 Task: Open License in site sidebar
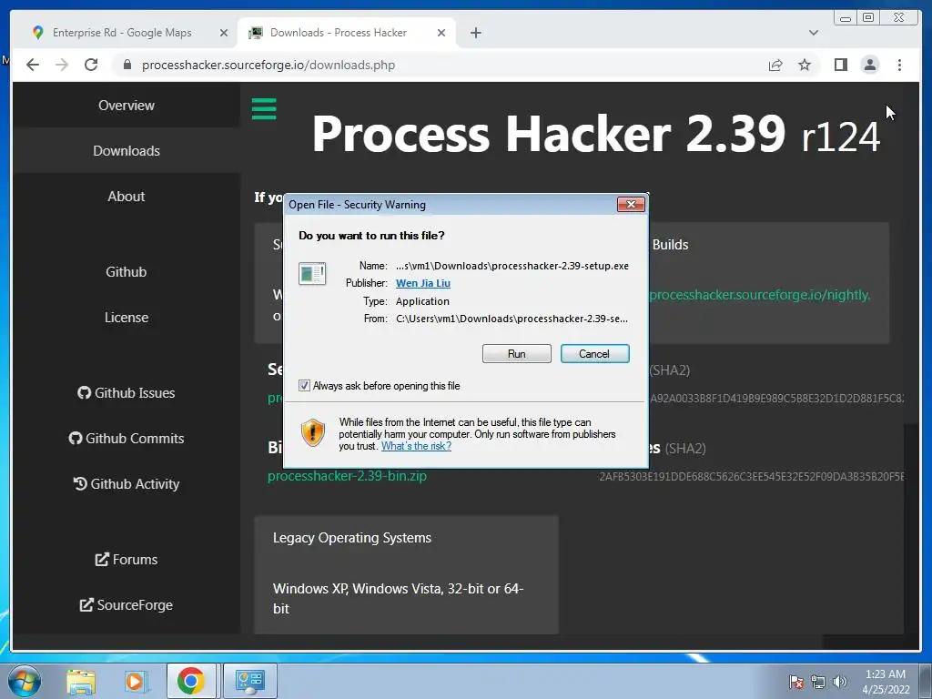tap(127, 318)
